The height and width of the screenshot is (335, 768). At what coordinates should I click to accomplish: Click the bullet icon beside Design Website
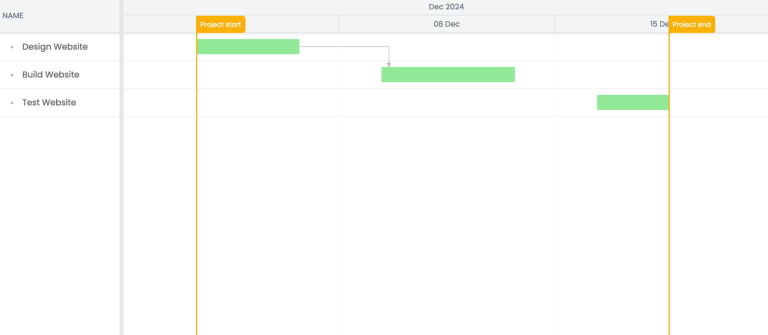12,46
